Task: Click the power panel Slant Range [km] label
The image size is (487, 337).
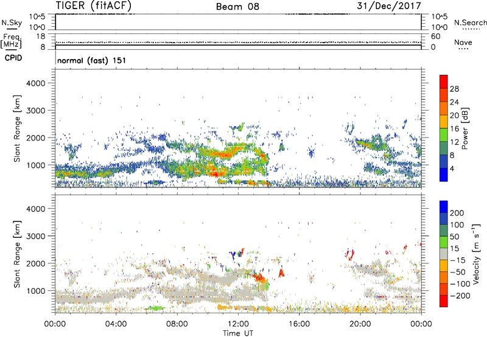Action: click(x=17, y=128)
